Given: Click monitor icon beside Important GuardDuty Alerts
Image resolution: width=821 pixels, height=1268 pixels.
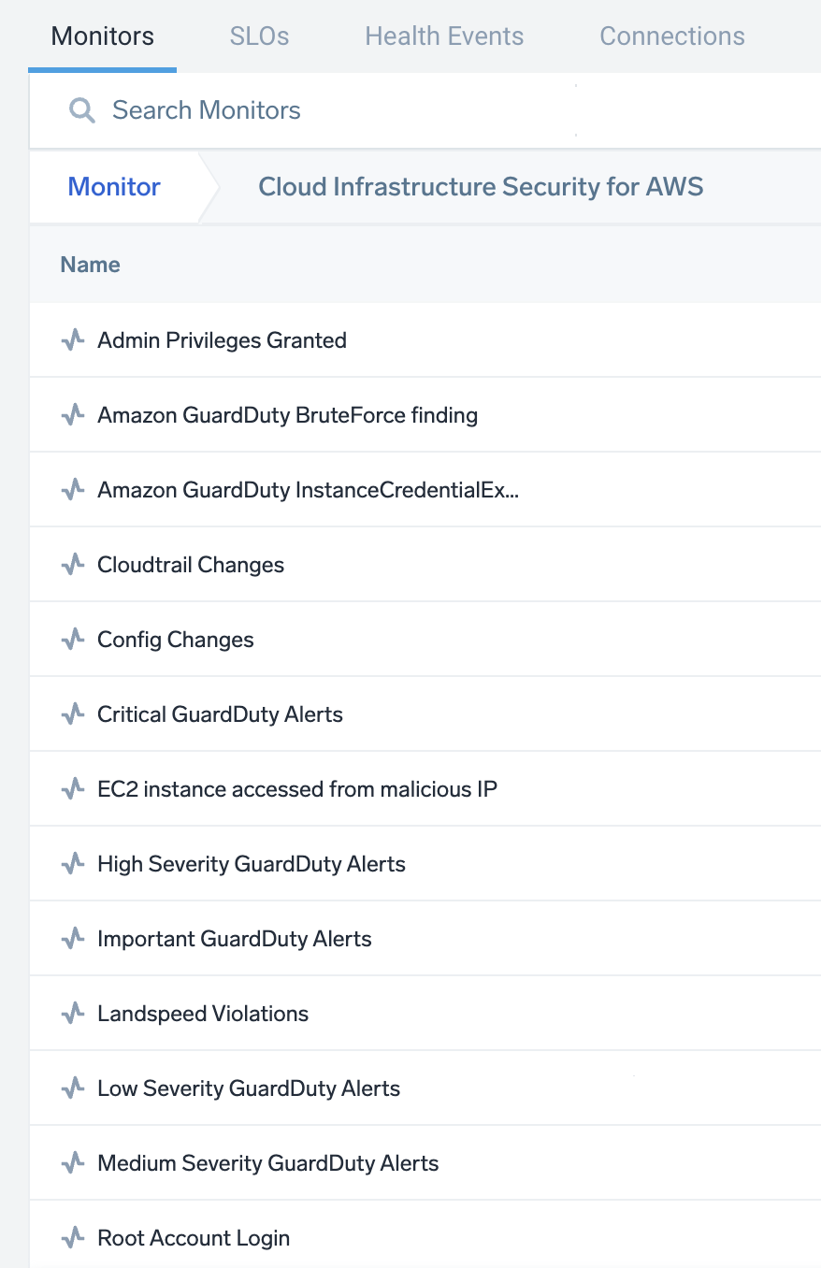Looking at the screenshot, I should coord(72,939).
